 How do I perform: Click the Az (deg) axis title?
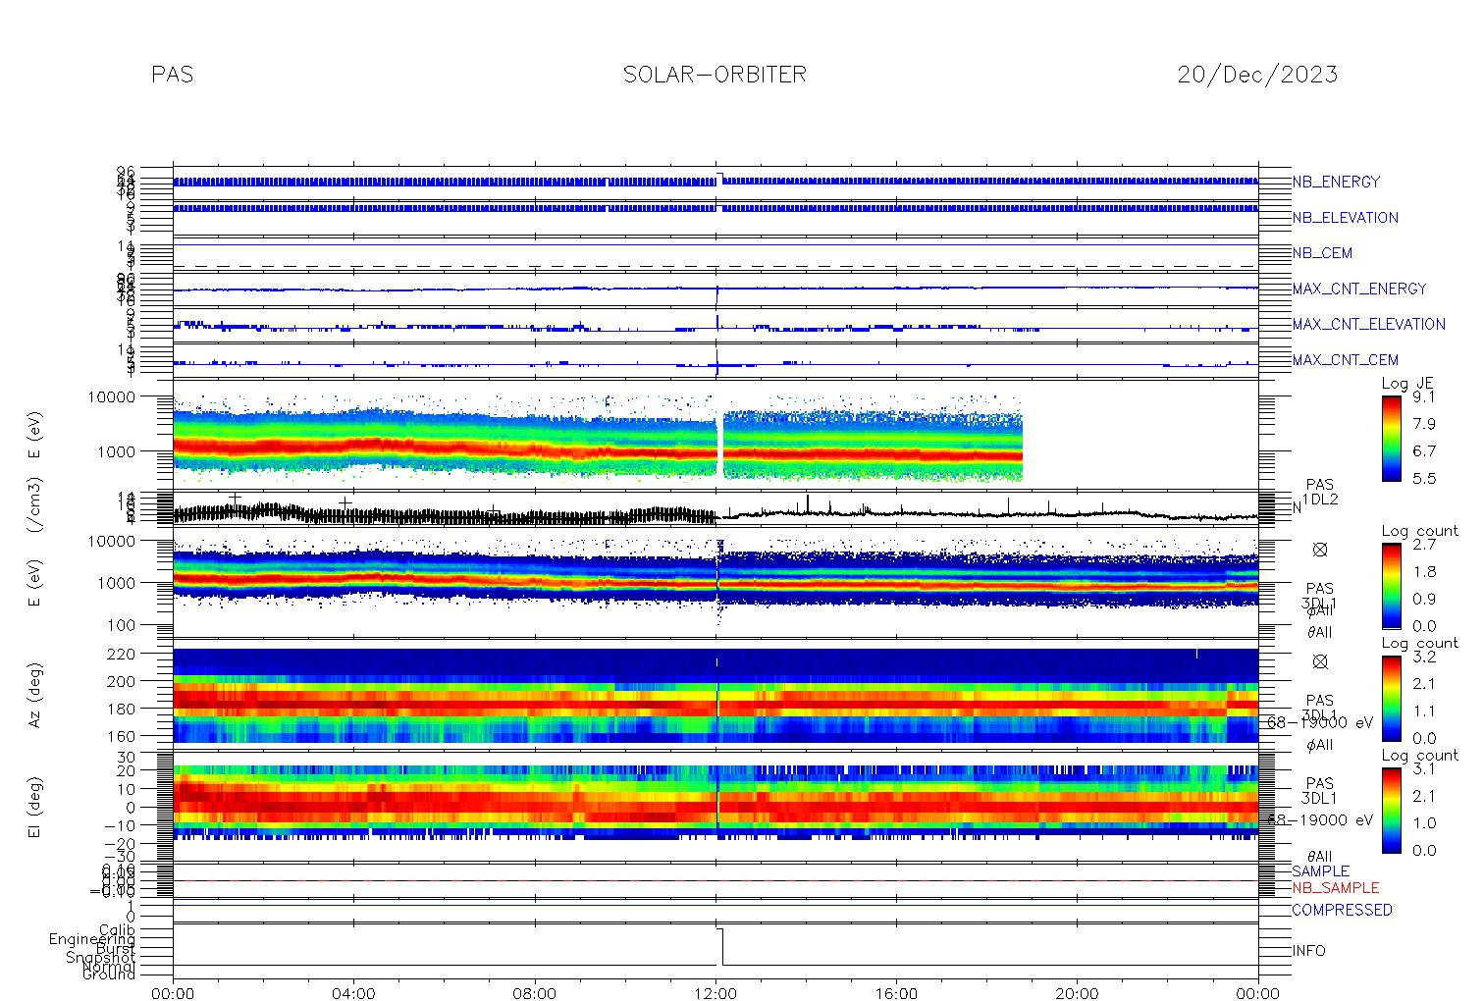pos(35,694)
